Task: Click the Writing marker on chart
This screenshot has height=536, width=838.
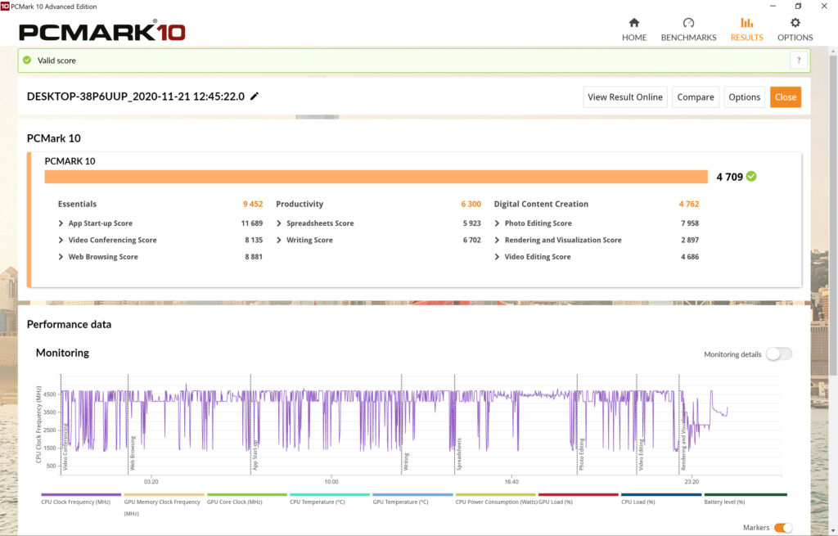Action: click(406, 462)
